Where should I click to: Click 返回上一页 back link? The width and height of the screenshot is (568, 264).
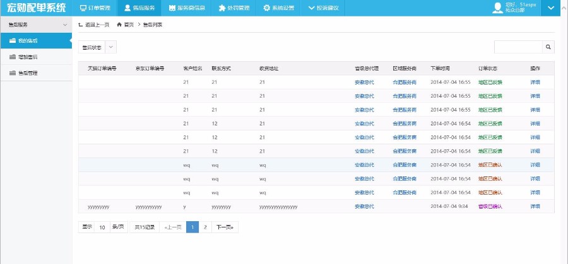pos(94,25)
